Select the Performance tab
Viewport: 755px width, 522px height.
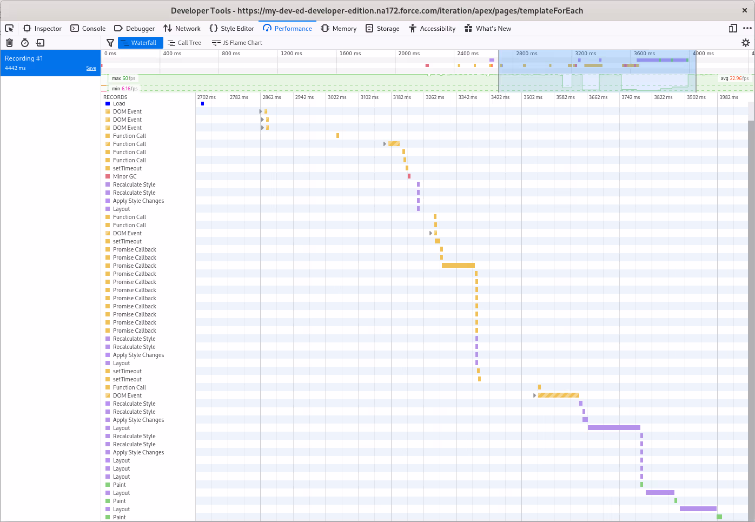click(287, 29)
